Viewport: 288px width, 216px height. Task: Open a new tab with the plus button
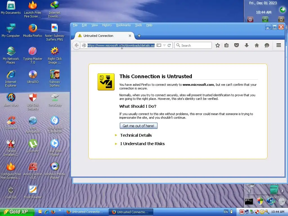pos(139,36)
